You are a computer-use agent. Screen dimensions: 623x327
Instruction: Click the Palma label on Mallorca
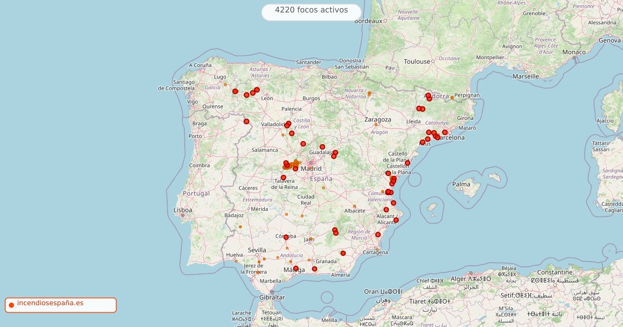461,184
